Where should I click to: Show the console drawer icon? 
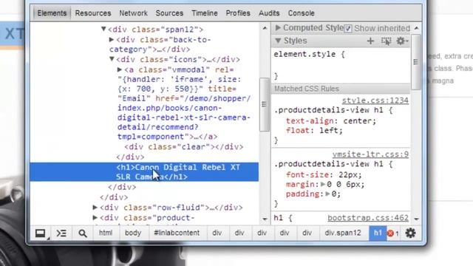click(61, 233)
